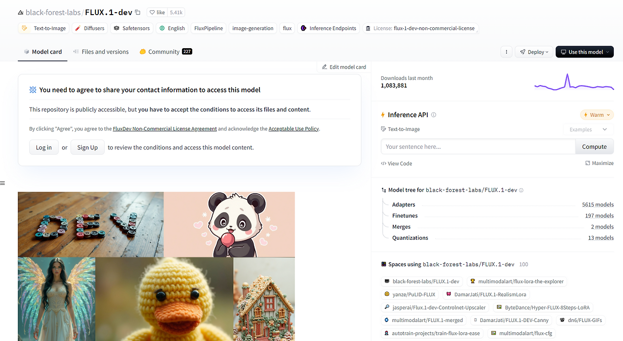Click the FLUX.1-dev model name link
Image resolution: width=623 pixels, height=341 pixels.
click(x=109, y=12)
